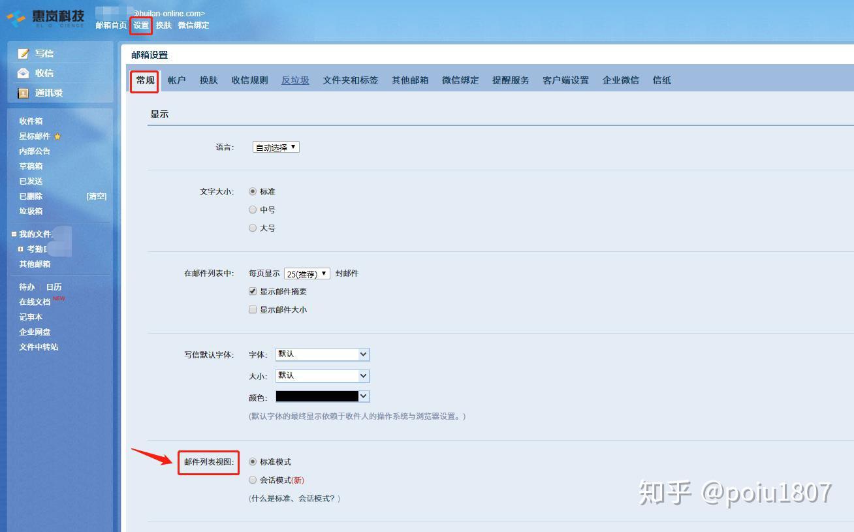Enable the 显示邮件大小 checkbox
Image resolution: width=854 pixels, height=532 pixels.
point(253,309)
